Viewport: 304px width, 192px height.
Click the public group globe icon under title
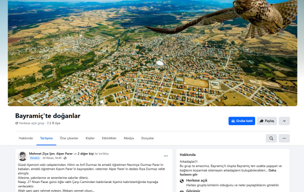[17, 123]
